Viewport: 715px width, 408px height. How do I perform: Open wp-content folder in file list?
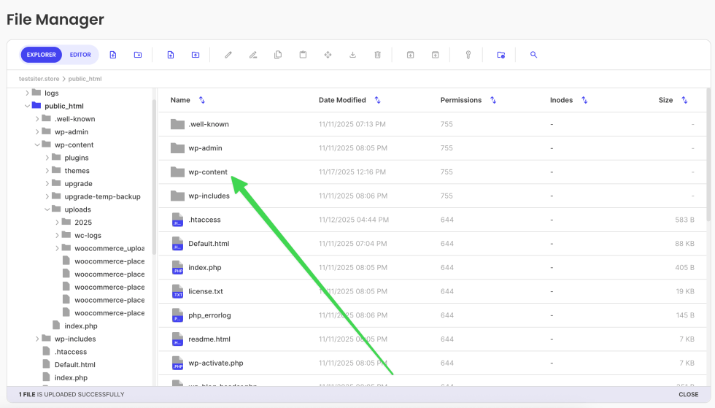tap(208, 172)
